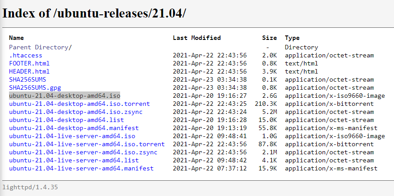Click the 5.2M size value

click(x=269, y=112)
